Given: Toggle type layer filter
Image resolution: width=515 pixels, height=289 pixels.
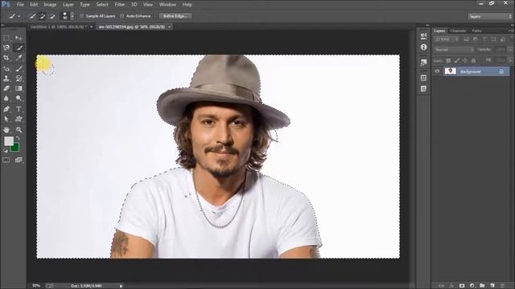Looking at the screenshot, I should (484, 39).
